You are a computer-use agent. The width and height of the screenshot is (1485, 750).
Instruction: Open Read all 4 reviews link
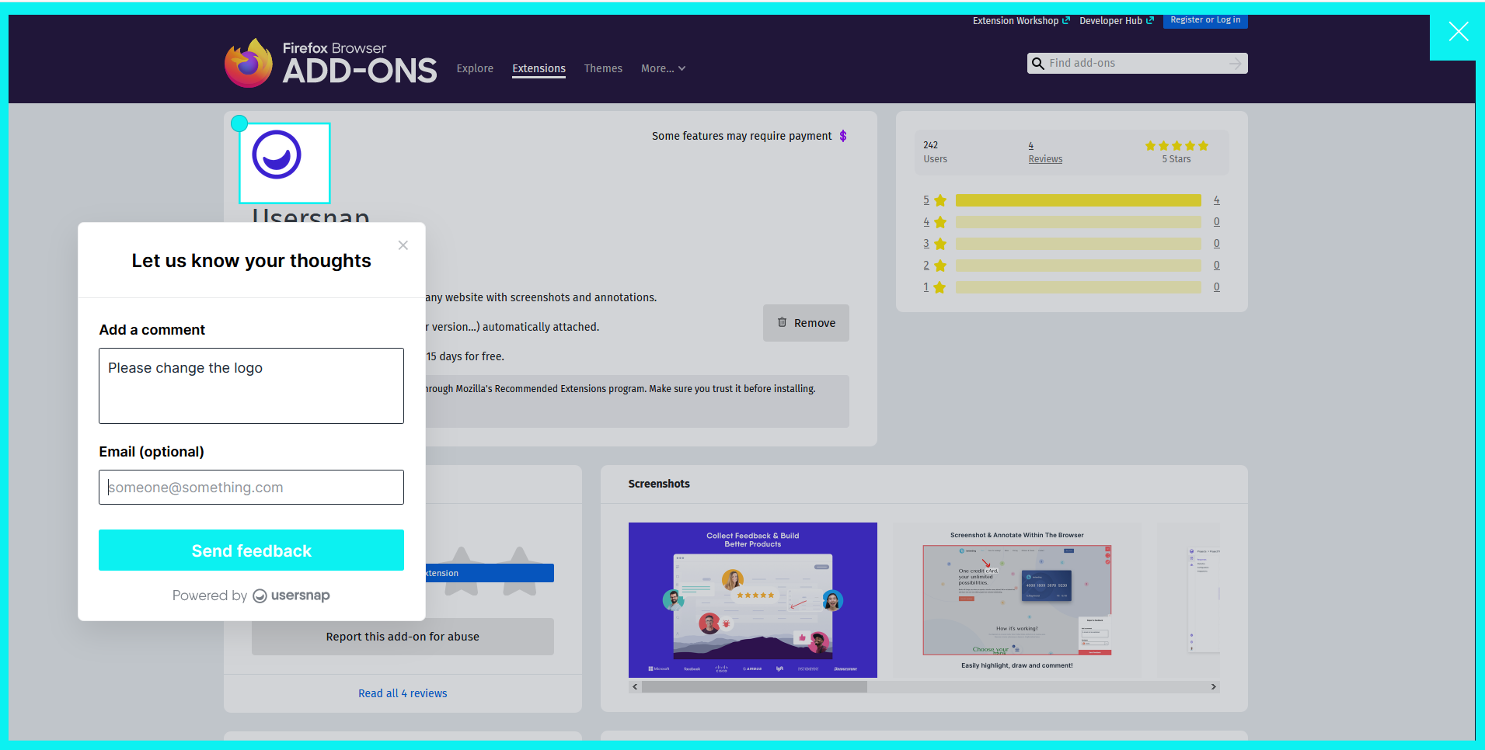click(x=403, y=693)
